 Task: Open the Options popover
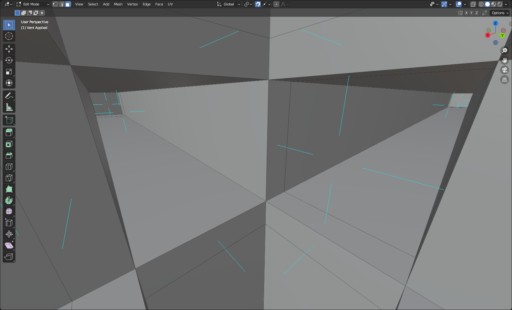[x=500, y=13]
